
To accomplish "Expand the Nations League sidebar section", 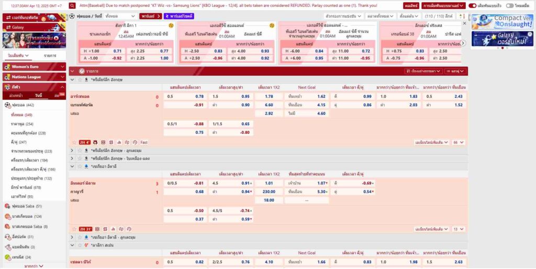I will pyautogui.click(x=62, y=77).
